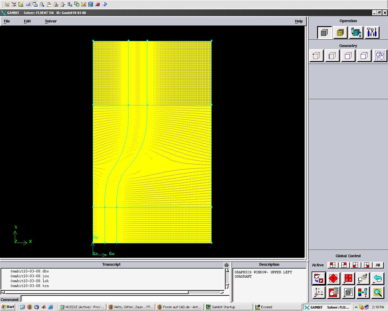The image size is (388, 311).
Task: Select the Mesh operation yellow grid cube
Action: coord(340,32)
